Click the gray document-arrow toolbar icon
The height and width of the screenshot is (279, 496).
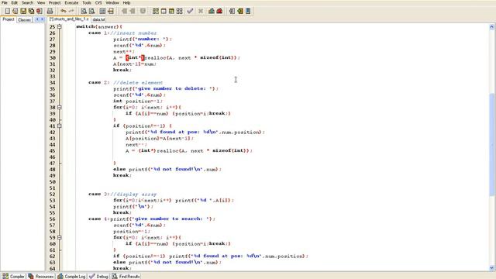(x=232, y=11)
